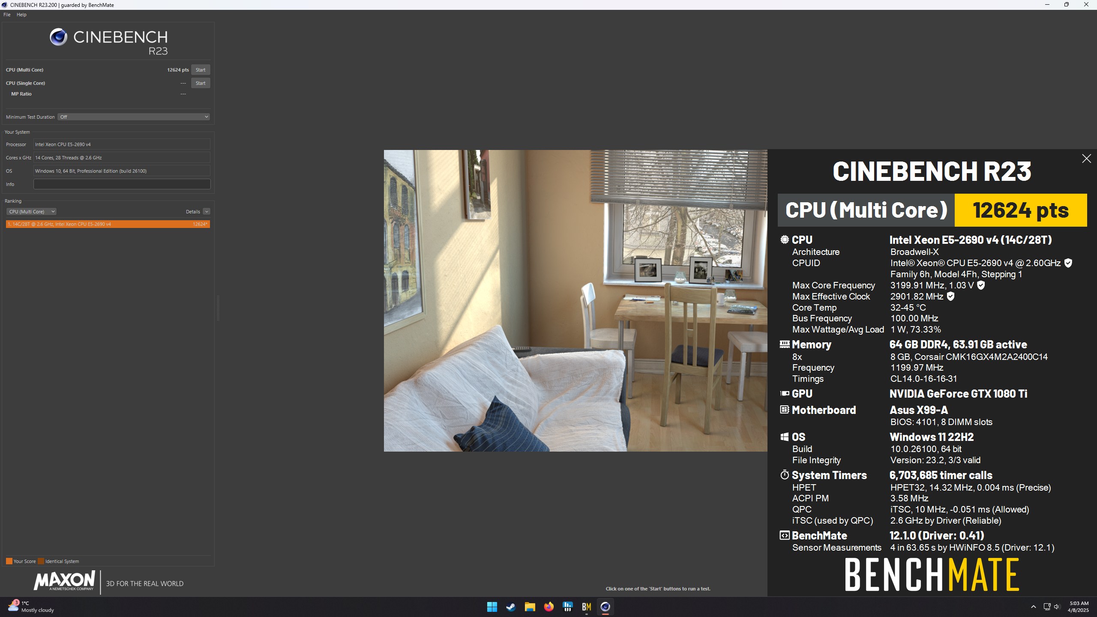
Task: Switch to BenchMate in the taskbar
Action: (x=586, y=607)
